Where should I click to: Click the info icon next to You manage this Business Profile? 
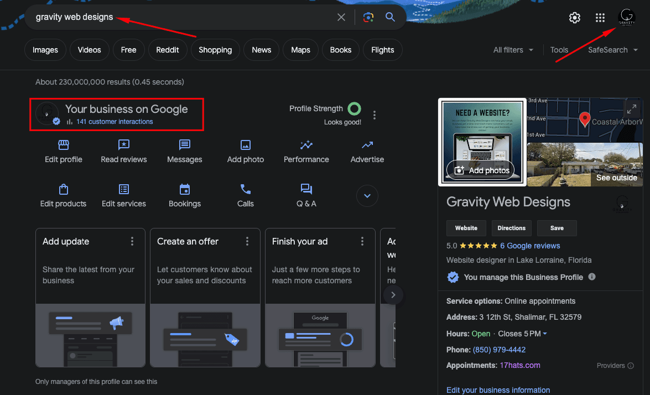point(592,277)
